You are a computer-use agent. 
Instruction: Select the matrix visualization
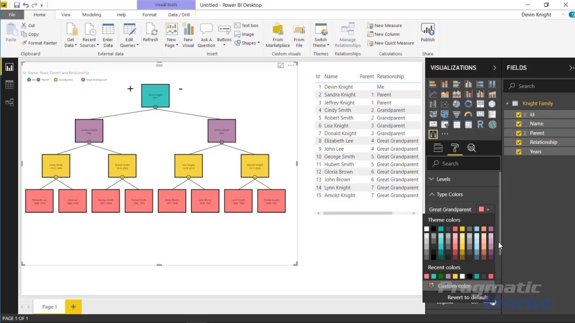(x=468, y=125)
